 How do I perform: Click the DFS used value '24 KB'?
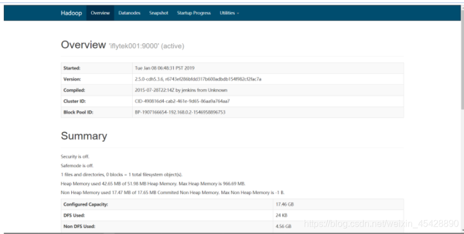(282, 215)
